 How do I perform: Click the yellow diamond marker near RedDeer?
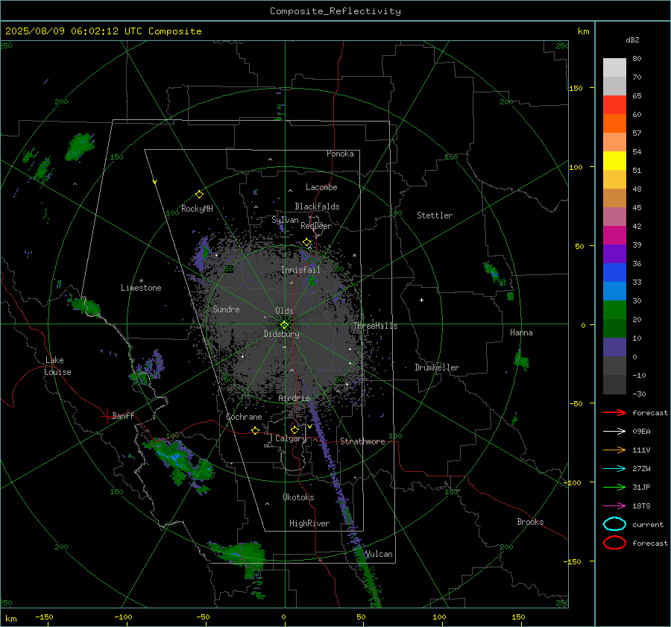coord(306,242)
